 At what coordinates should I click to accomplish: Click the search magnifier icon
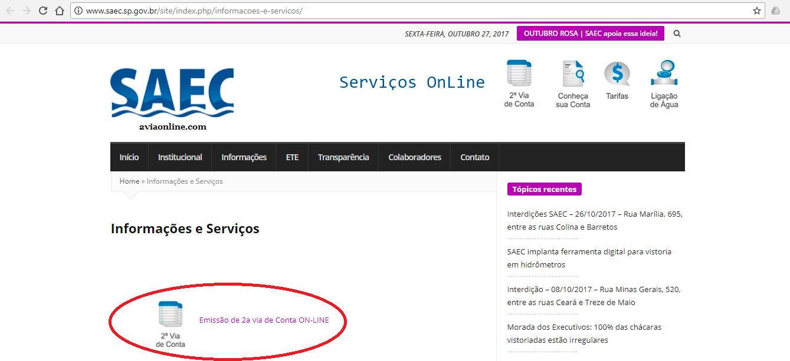click(x=677, y=34)
